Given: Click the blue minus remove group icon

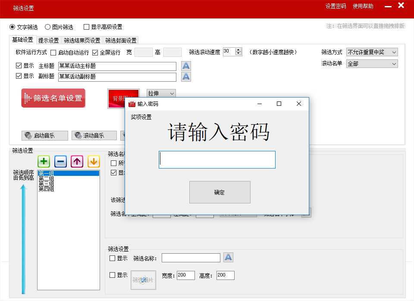Looking at the screenshot, I should click(60, 162).
